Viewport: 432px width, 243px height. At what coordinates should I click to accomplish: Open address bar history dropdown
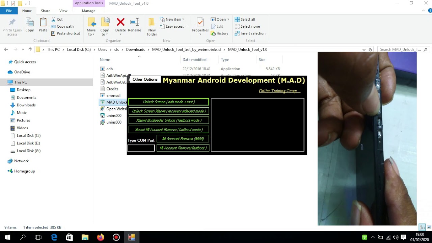(x=364, y=49)
